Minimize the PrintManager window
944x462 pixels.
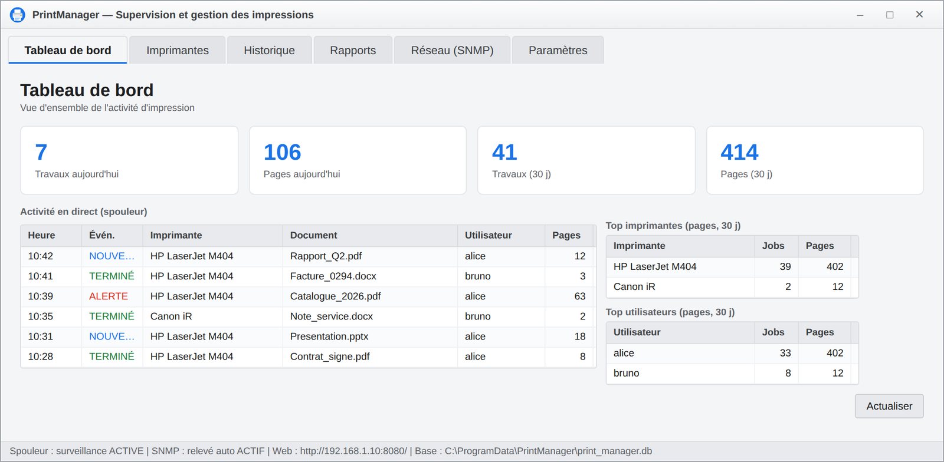pyautogui.click(x=860, y=15)
